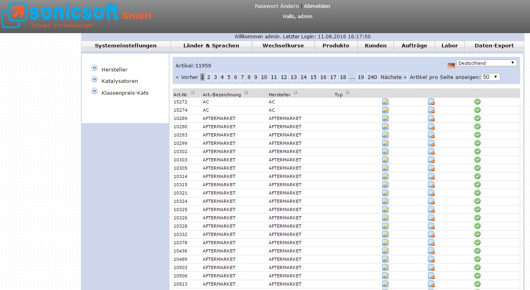Jump to page 240
The height and width of the screenshot is (290, 530).
point(372,77)
